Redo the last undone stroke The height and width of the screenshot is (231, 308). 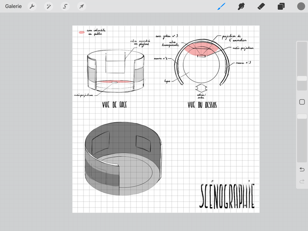tap(302, 181)
